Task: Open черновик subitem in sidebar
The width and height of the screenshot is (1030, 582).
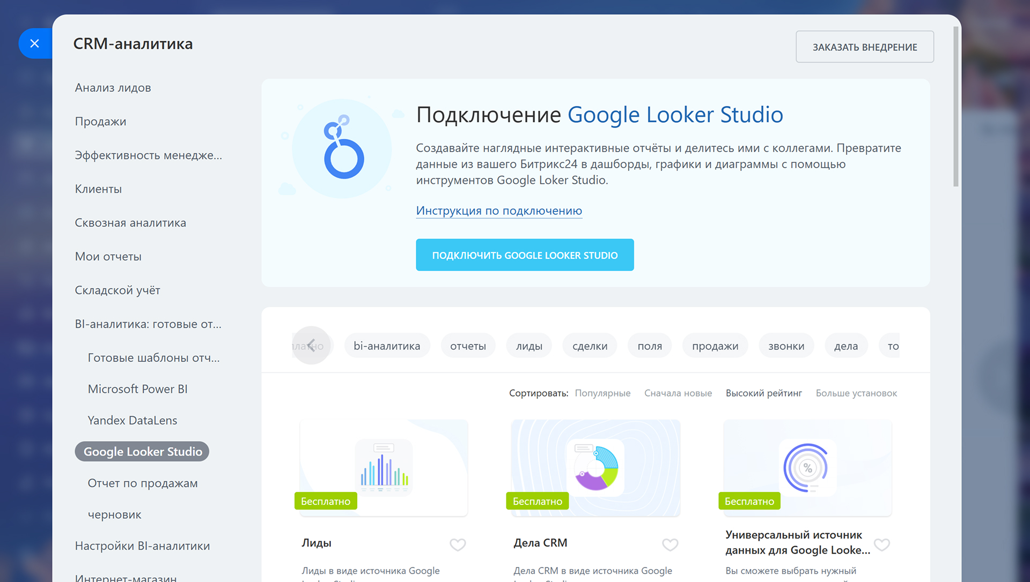Action: [x=115, y=515]
